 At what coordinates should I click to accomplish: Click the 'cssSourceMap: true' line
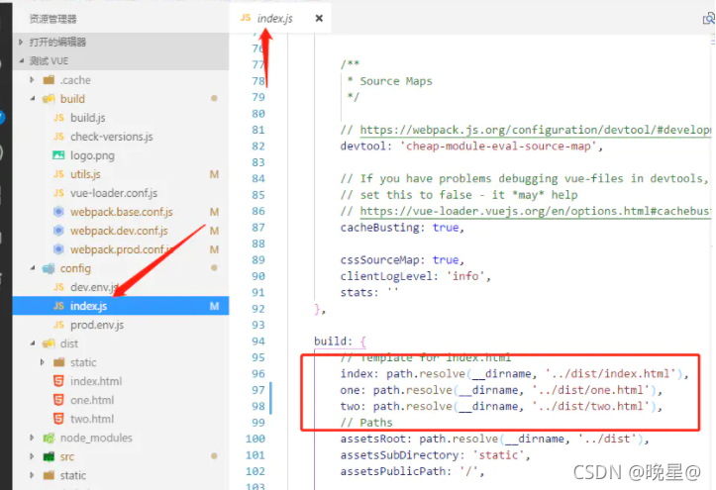402,259
